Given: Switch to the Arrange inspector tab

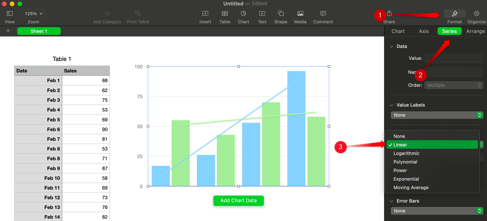Looking at the screenshot, I should pos(475,31).
